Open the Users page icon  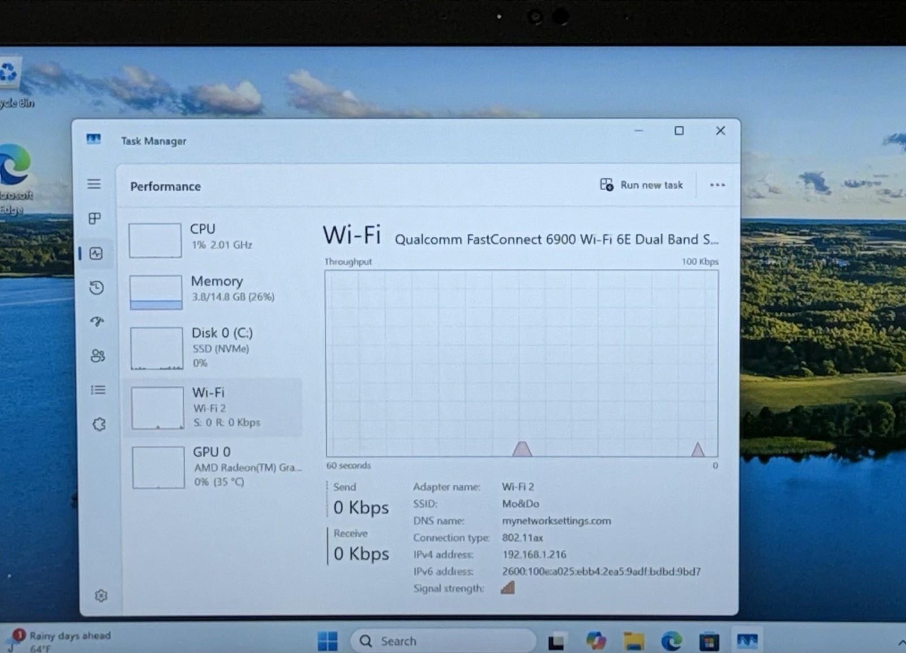click(x=98, y=355)
